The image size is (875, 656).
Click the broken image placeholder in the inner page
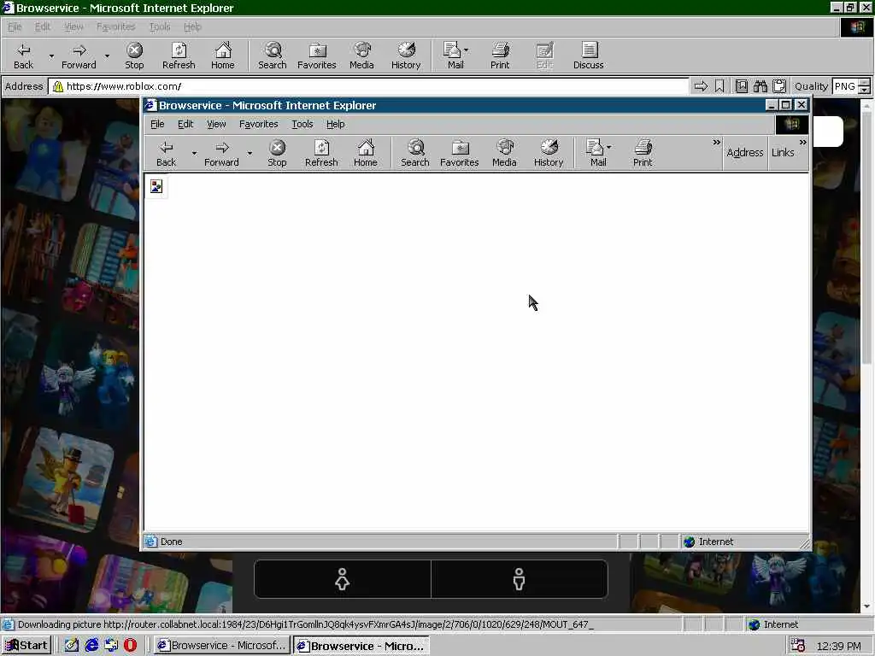click(156, 186)
